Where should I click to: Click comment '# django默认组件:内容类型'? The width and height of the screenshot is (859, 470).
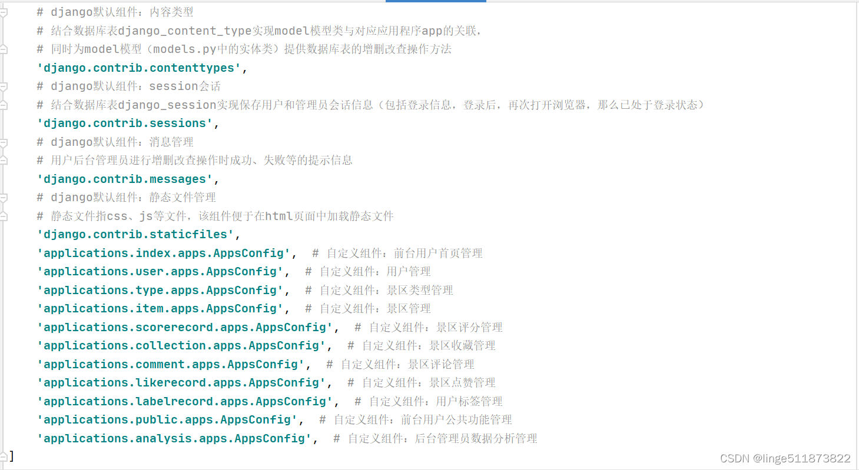pos(115,12)
